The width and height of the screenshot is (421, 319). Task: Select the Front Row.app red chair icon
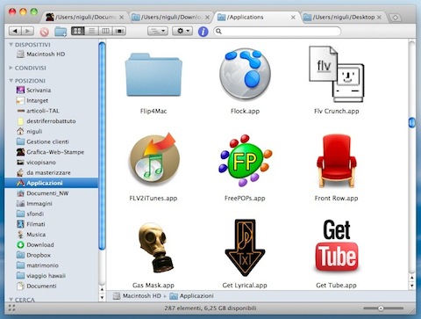tap(337, 161)
